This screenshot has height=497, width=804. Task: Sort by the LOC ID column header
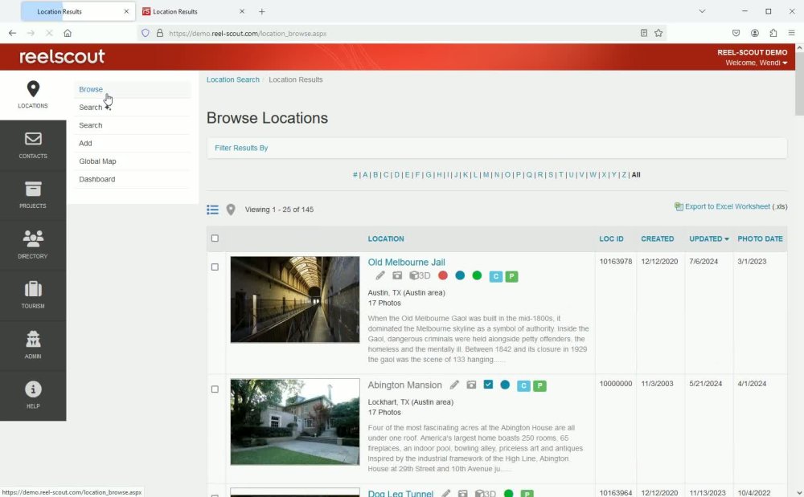[611, 238]
